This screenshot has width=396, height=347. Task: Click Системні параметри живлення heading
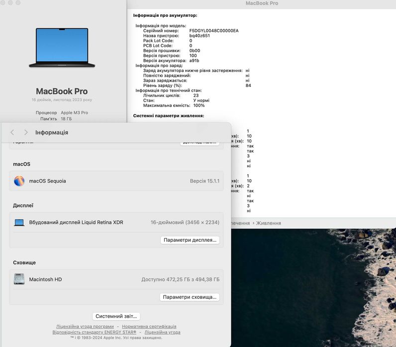pos(169,116)
